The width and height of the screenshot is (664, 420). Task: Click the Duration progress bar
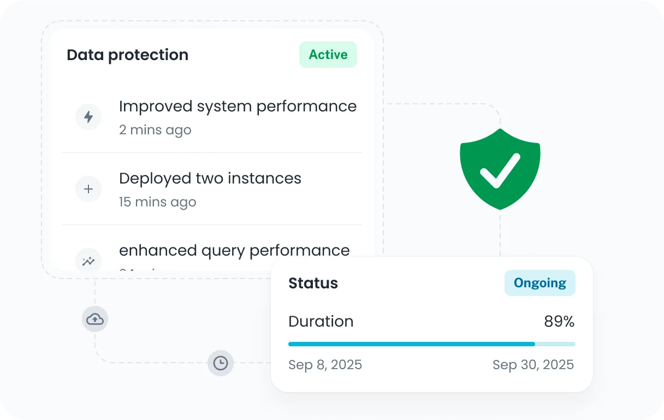coord(431,344)
